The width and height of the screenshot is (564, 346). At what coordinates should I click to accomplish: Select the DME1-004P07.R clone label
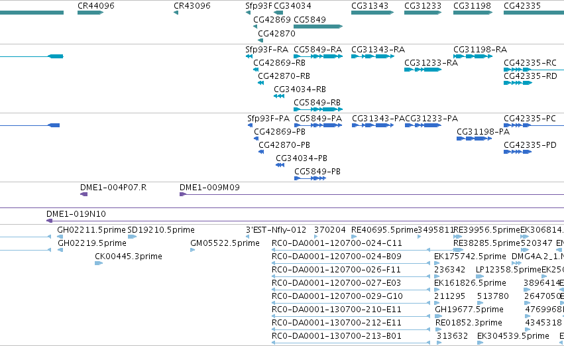point(113,188)
